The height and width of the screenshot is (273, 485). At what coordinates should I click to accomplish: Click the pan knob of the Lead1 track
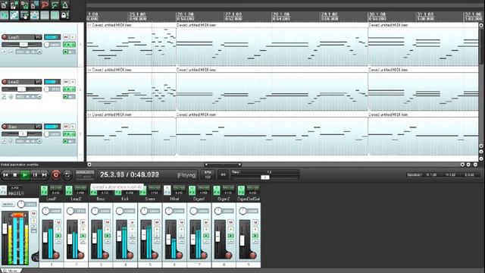click(47, 45)
